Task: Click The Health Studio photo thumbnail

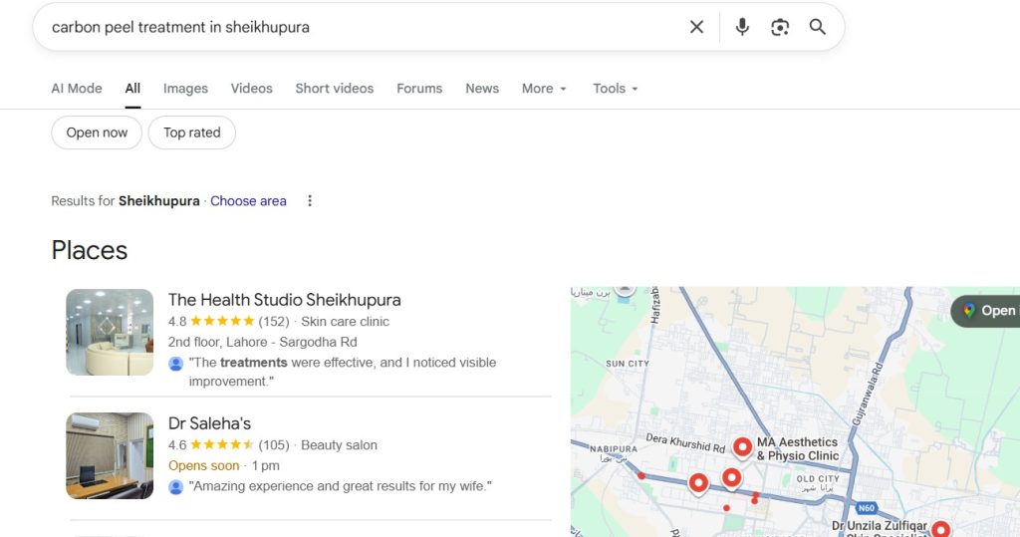Action: tap(110, 332)
